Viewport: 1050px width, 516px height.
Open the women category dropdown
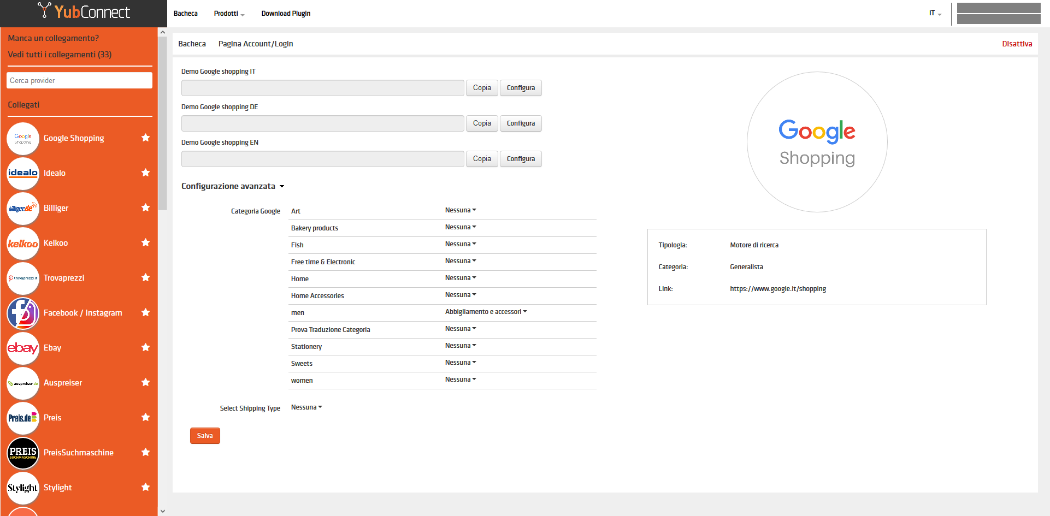461,379
